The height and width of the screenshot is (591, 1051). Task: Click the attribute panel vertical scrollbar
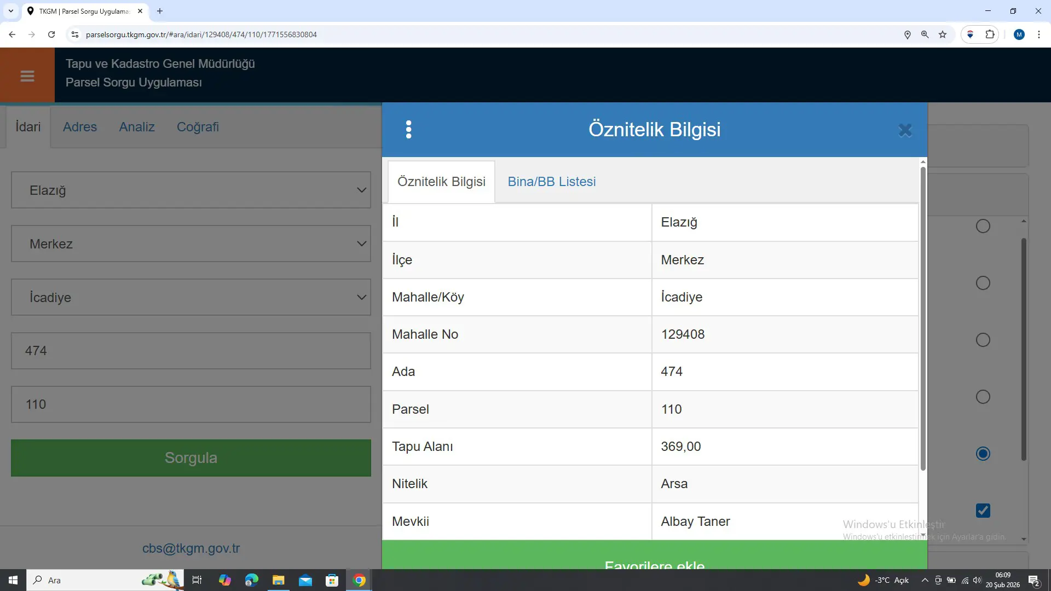click(923, 318)
